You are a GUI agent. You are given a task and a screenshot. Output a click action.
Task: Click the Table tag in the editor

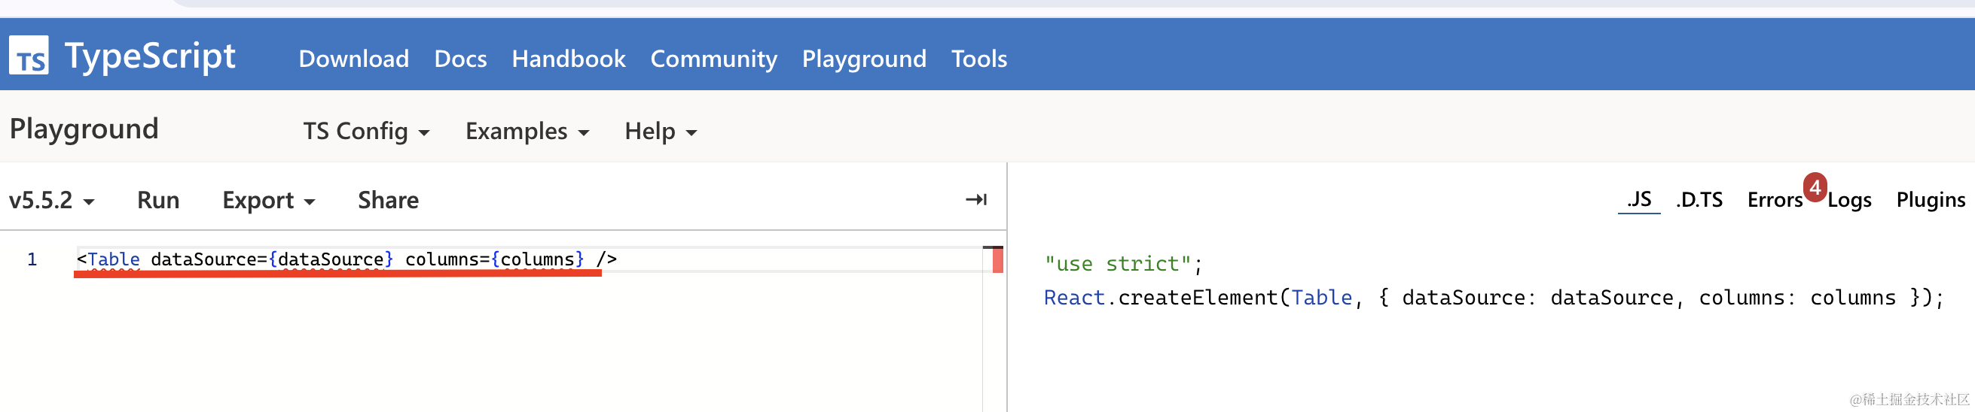coord(114,259)
